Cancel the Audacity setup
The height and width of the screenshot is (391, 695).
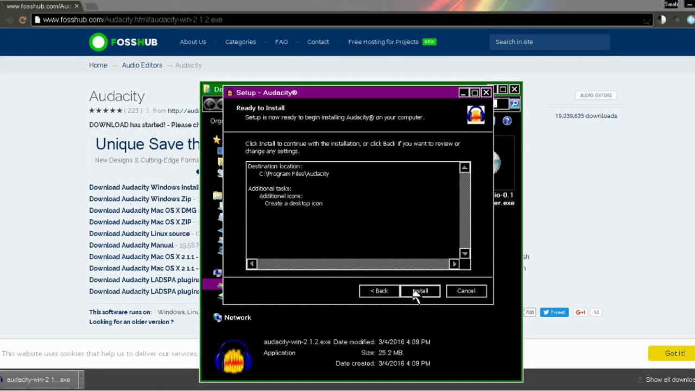point(466,291)
